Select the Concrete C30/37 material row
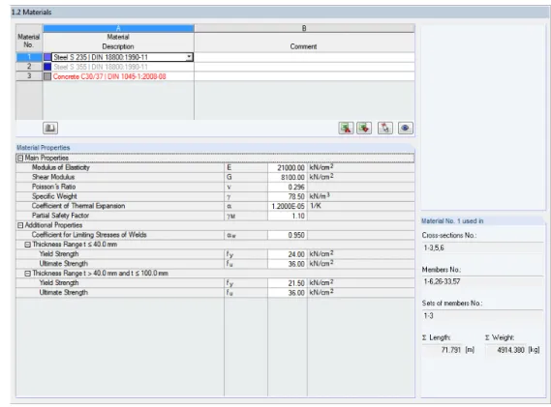Image resolution: width=551 pixels, height=407 pixels. tap(118, 76)
